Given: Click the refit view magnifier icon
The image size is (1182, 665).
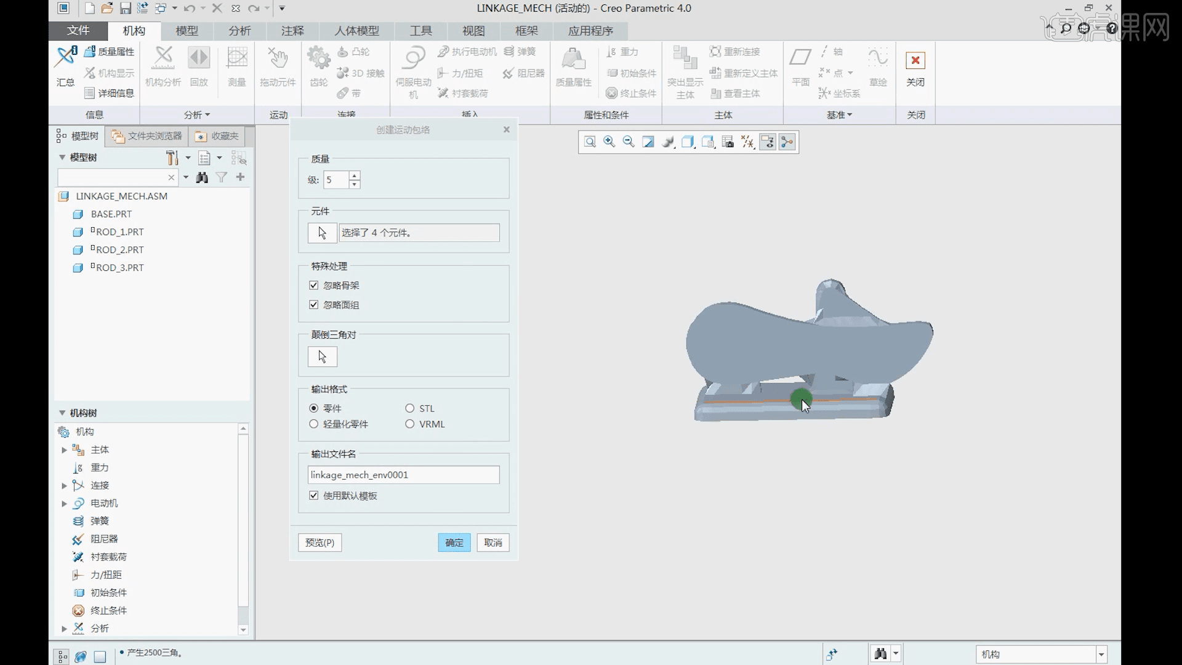Looking at the screenshot, I should coord(590,142).
